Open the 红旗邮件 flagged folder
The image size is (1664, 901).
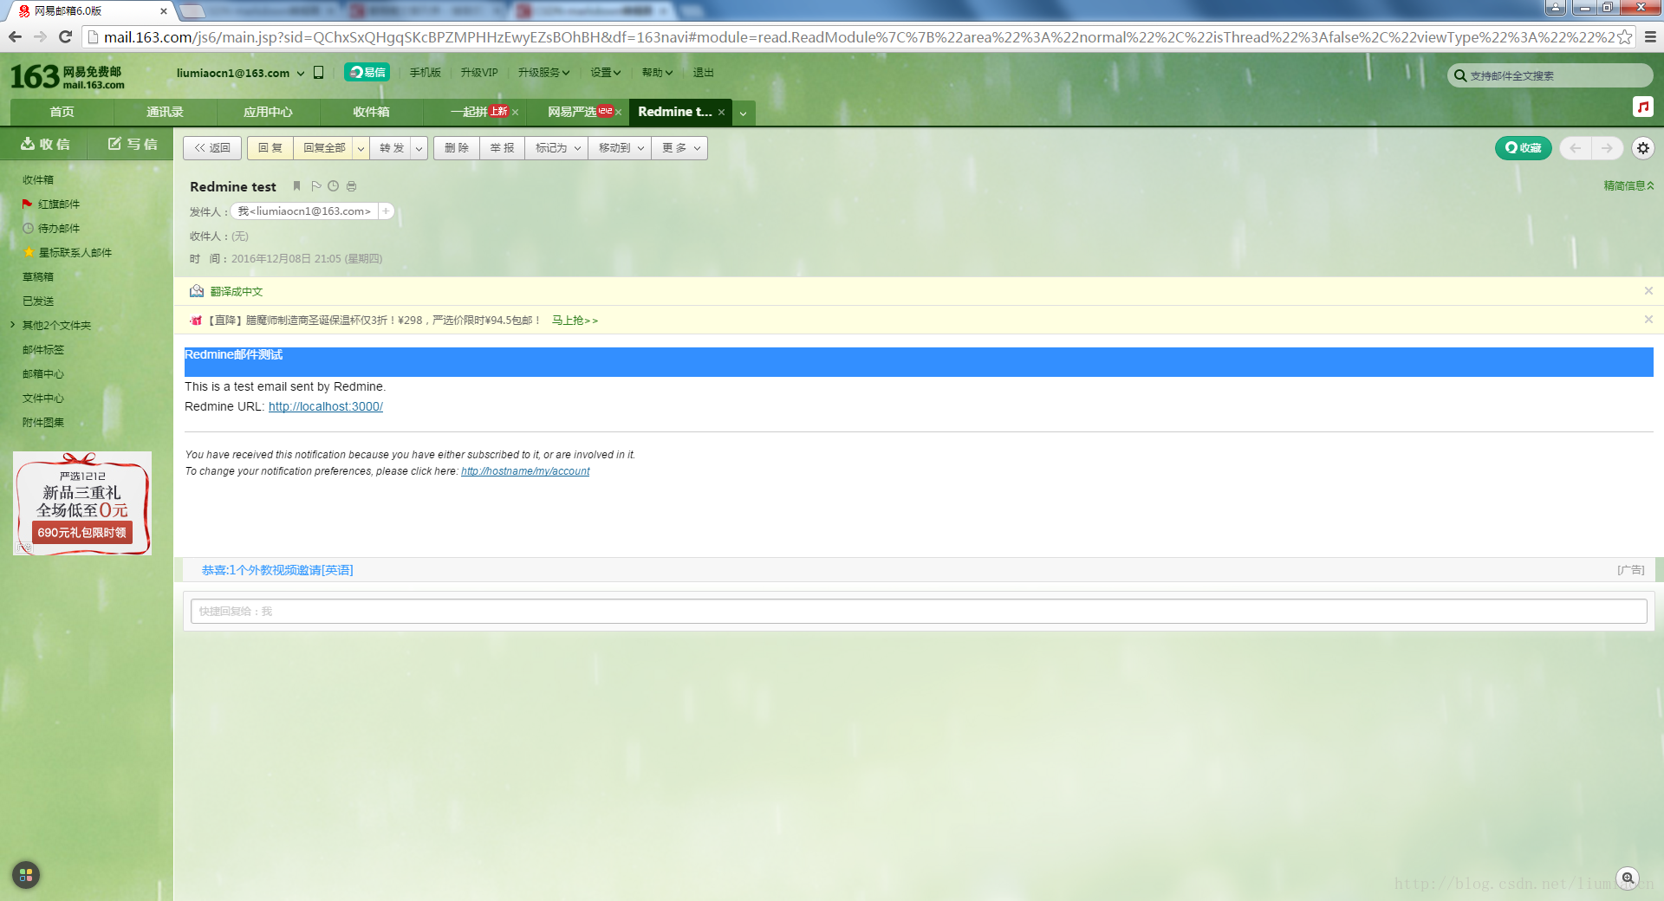coord(59,204)
